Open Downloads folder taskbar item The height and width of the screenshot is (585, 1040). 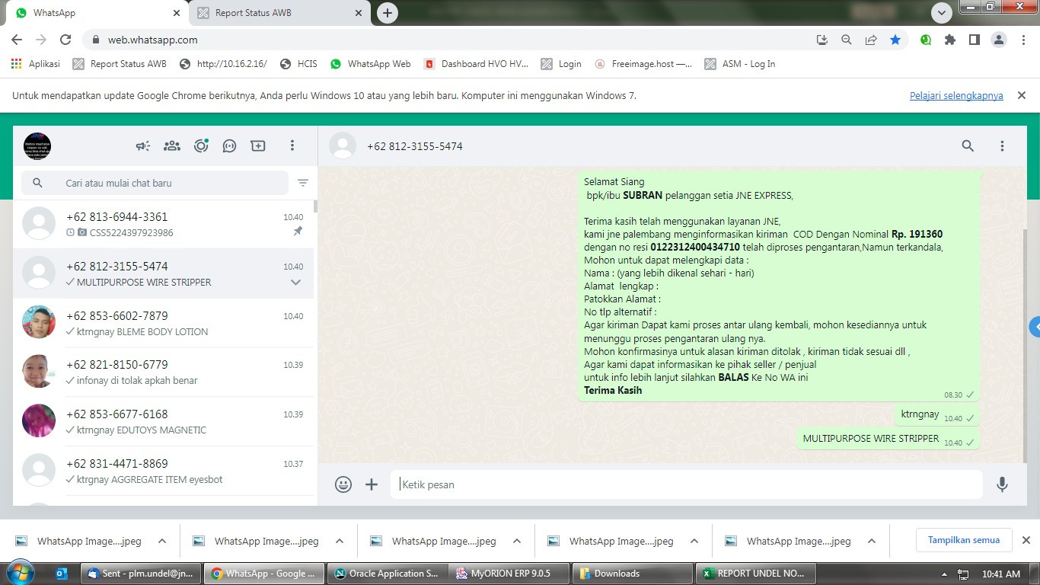click(x=633, y=574)
